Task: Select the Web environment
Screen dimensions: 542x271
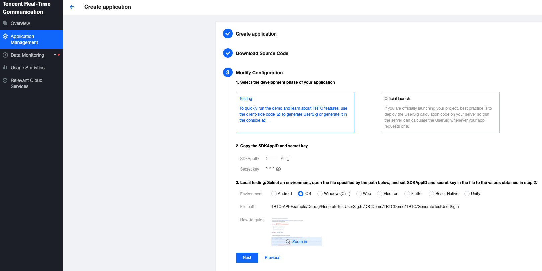Action: (x=359, y=194)
